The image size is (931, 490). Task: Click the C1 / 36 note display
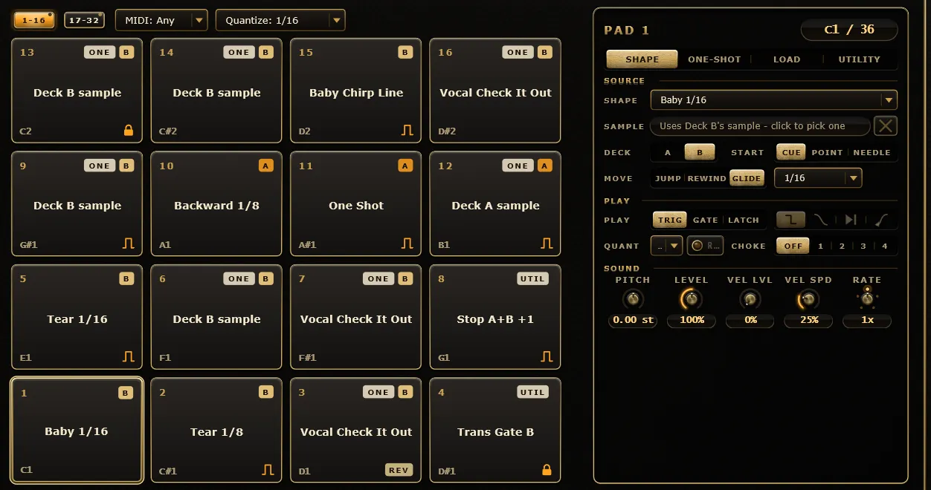point(849,30)
